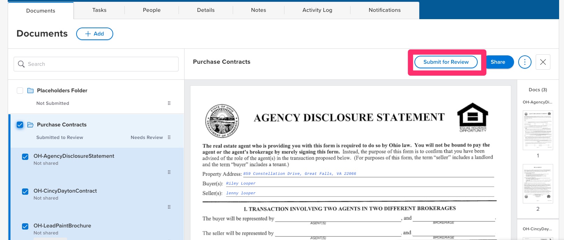Go to the Notifications tab
This screenshot has width=564, height=240.
[x=384, y=10]
